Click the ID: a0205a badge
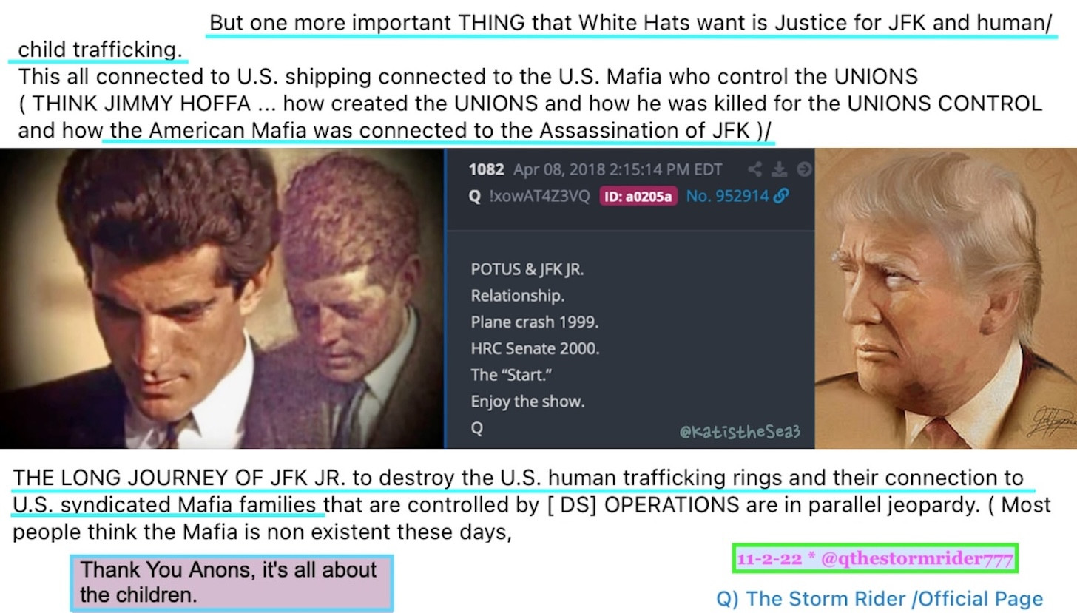Screen dimensions: 1077x613 click(638, 196)
